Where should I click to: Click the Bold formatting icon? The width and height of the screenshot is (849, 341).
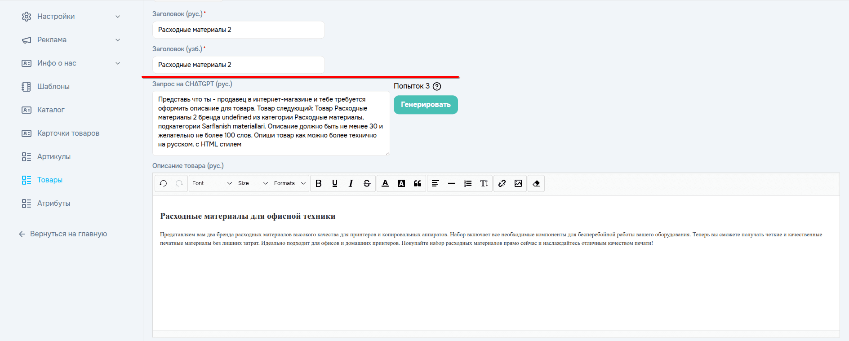coord(319,183)
